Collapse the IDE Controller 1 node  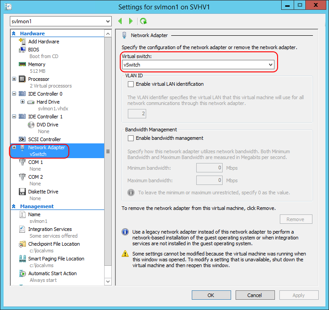(x=14, y=116)
